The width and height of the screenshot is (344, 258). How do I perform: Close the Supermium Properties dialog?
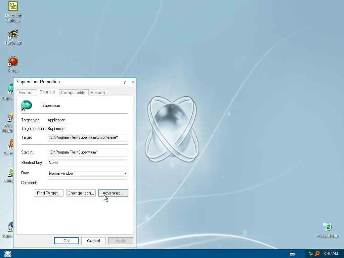pos(133,82)
